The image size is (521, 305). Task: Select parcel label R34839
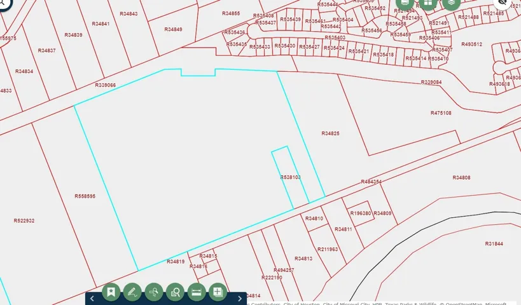73,35
